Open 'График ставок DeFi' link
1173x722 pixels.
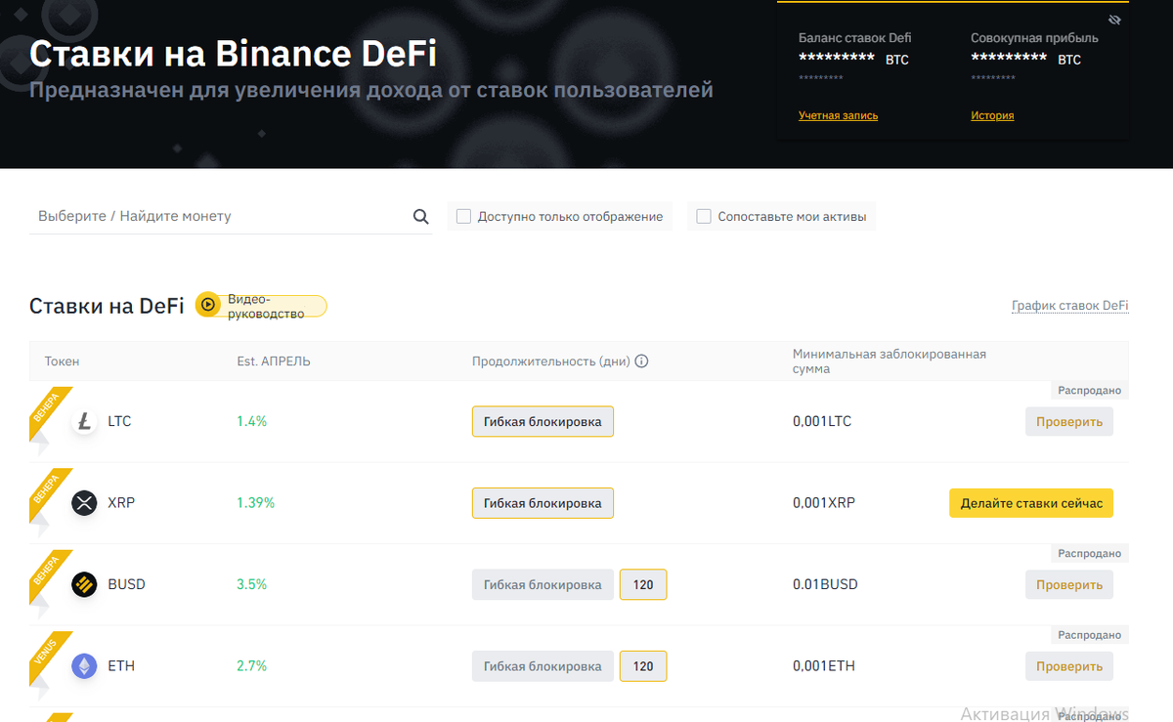pyautogui.click(x=1070, y=306)
